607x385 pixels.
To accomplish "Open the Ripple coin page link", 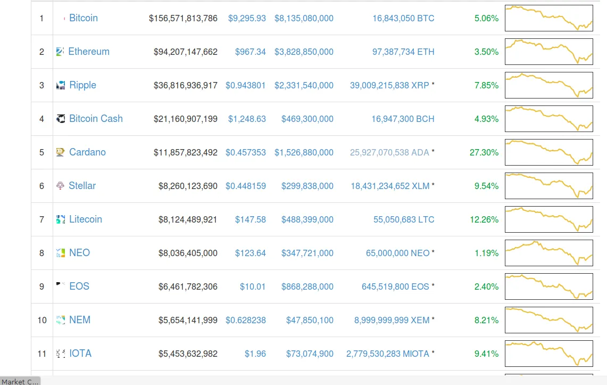I will tap(82, 85).
